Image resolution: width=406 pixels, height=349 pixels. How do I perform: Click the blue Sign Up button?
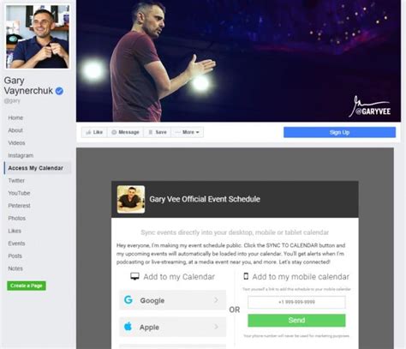click(339, 132)
